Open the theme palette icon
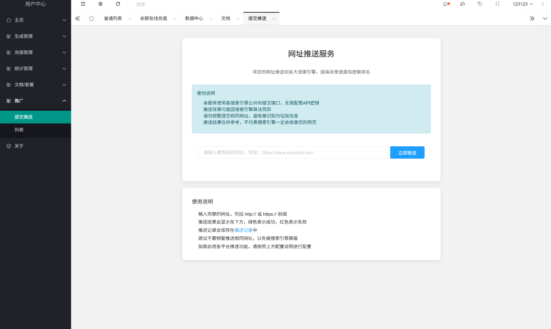 coord(462,4)
